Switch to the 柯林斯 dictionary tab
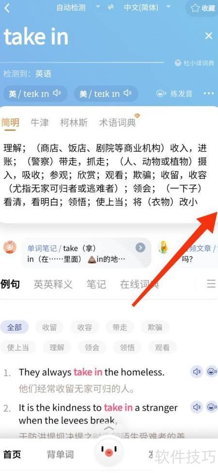The image size is (218, 473). pyautogui.click(x=74, y=123)
